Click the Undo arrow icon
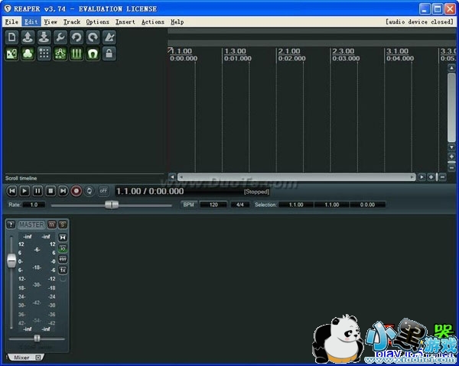Image resolution: width=459 pixels, height=366 pixels. [x=76, y=37]
